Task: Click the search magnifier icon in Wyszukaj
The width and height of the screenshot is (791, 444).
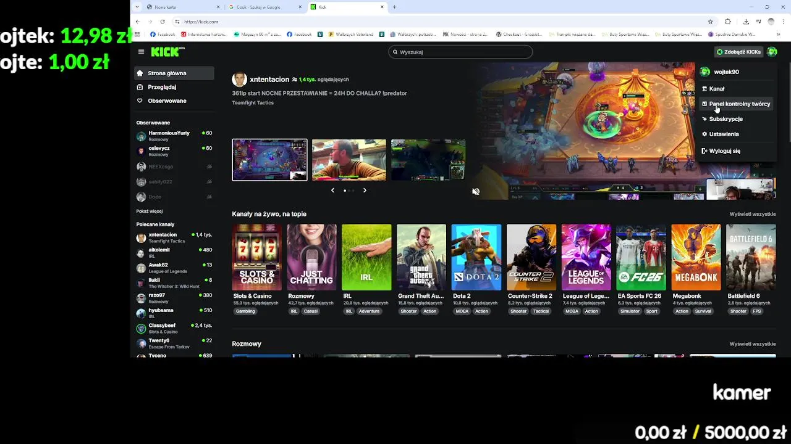Action: coord(395,52)
